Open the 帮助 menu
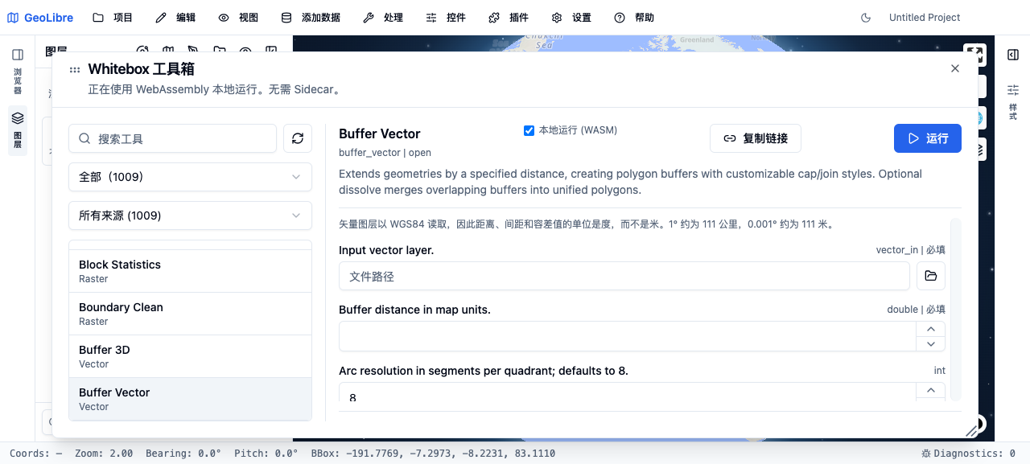The width and height of the screenshot is (1030, 464). 634,18
